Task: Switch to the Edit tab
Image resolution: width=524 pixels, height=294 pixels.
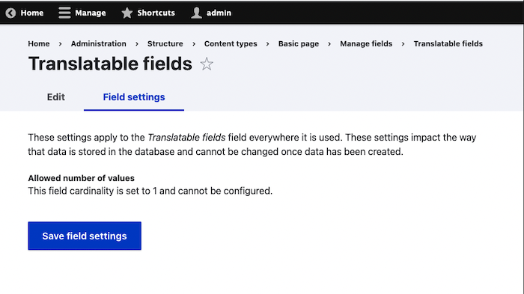Action: point(56,97)
